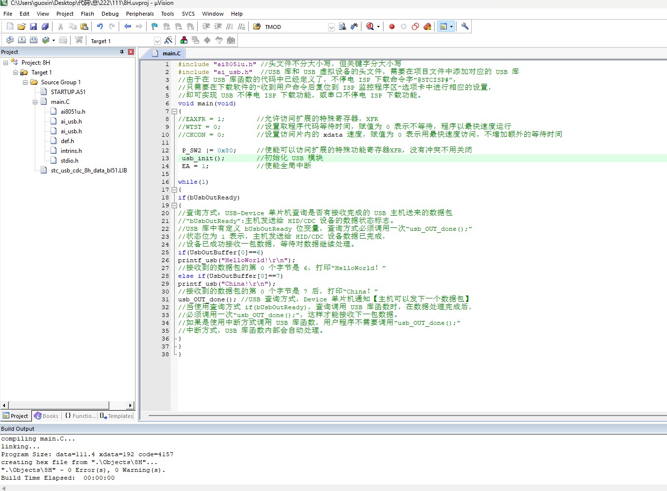Collapse the Target 1 tree node

tap(15, 73)
